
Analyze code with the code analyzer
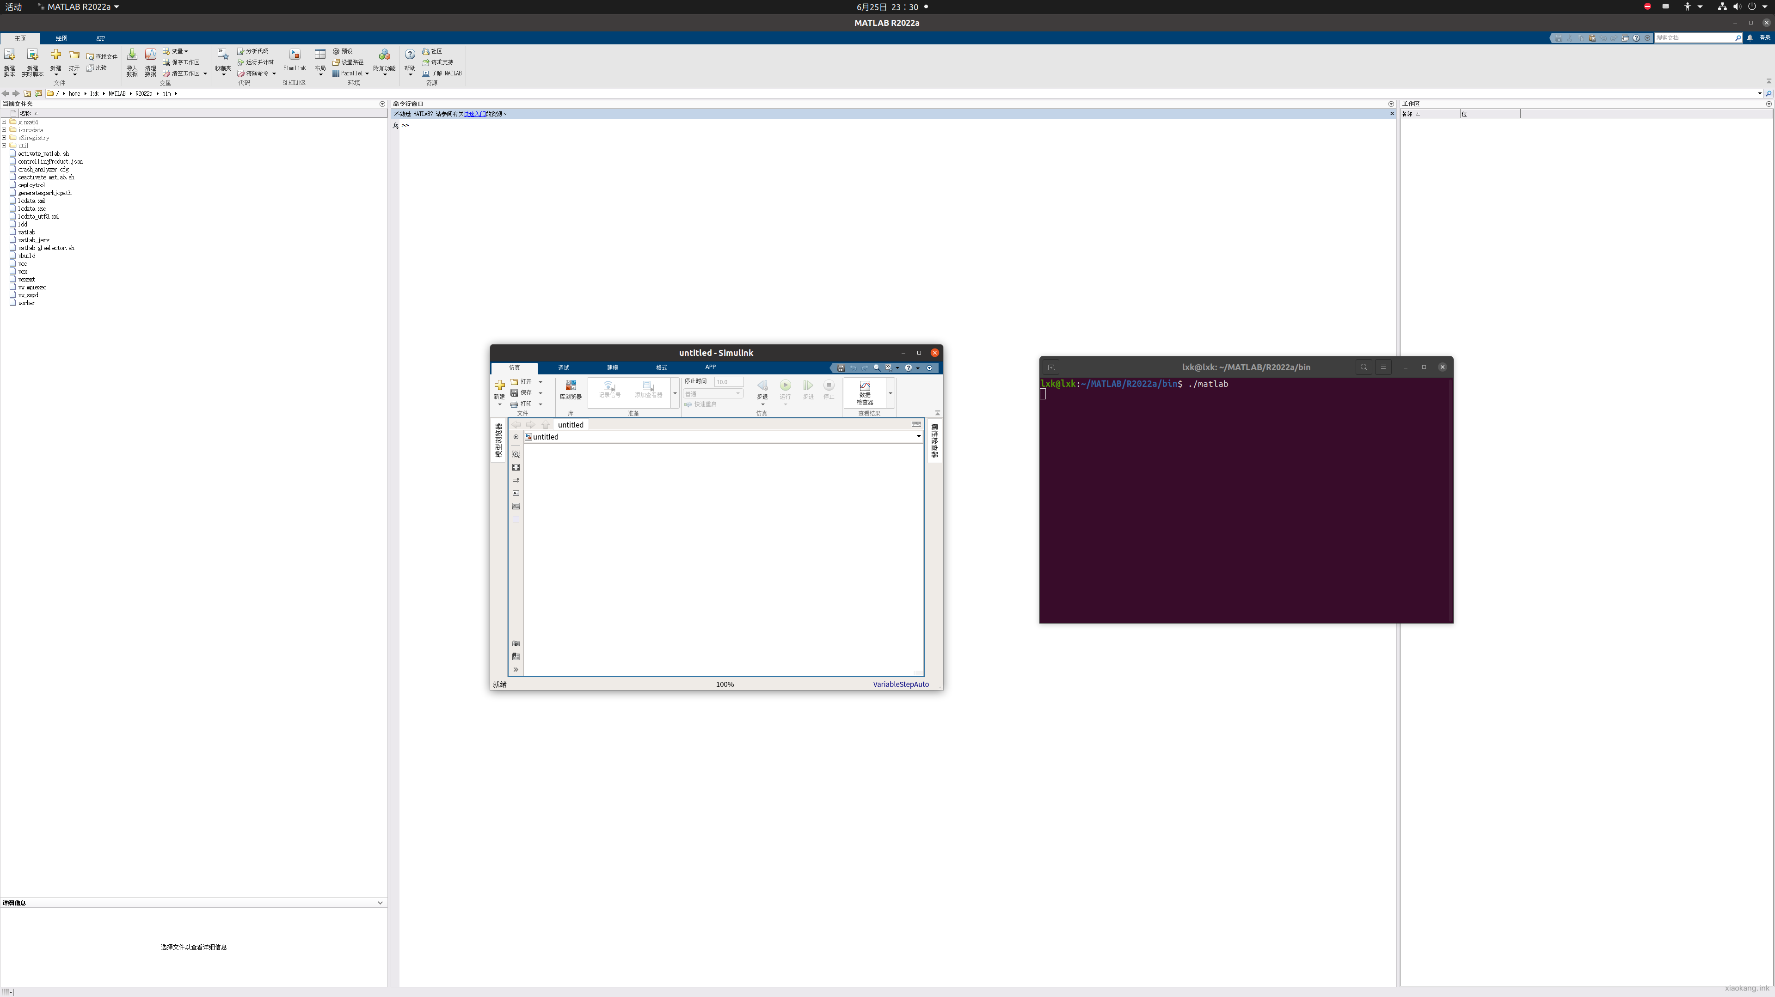[x=253, y=51]
